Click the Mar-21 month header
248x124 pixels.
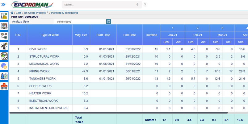[222, 35]
